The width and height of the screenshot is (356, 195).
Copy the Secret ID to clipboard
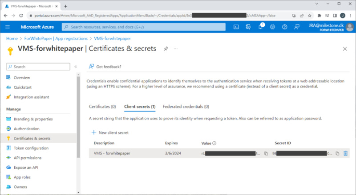[x=337, y=153]
